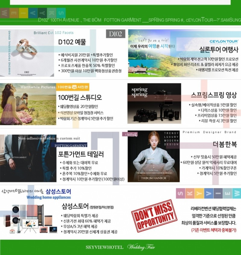Select the D102 예물 heading

coord(72,42)
